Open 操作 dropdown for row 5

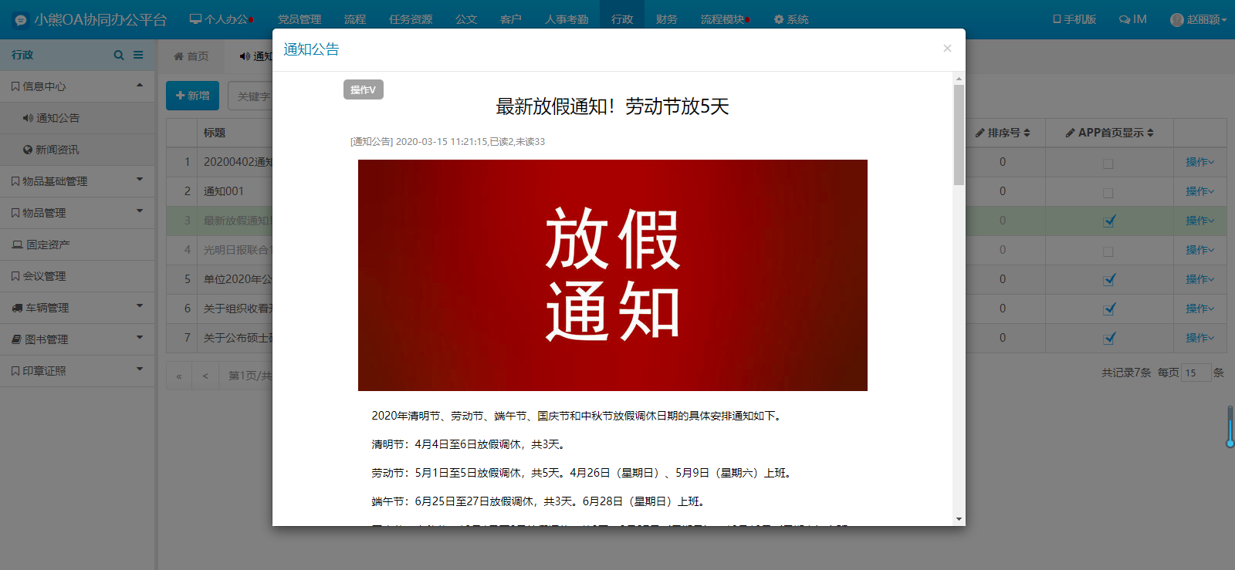pyautogui.click(x=1200, y=279)
